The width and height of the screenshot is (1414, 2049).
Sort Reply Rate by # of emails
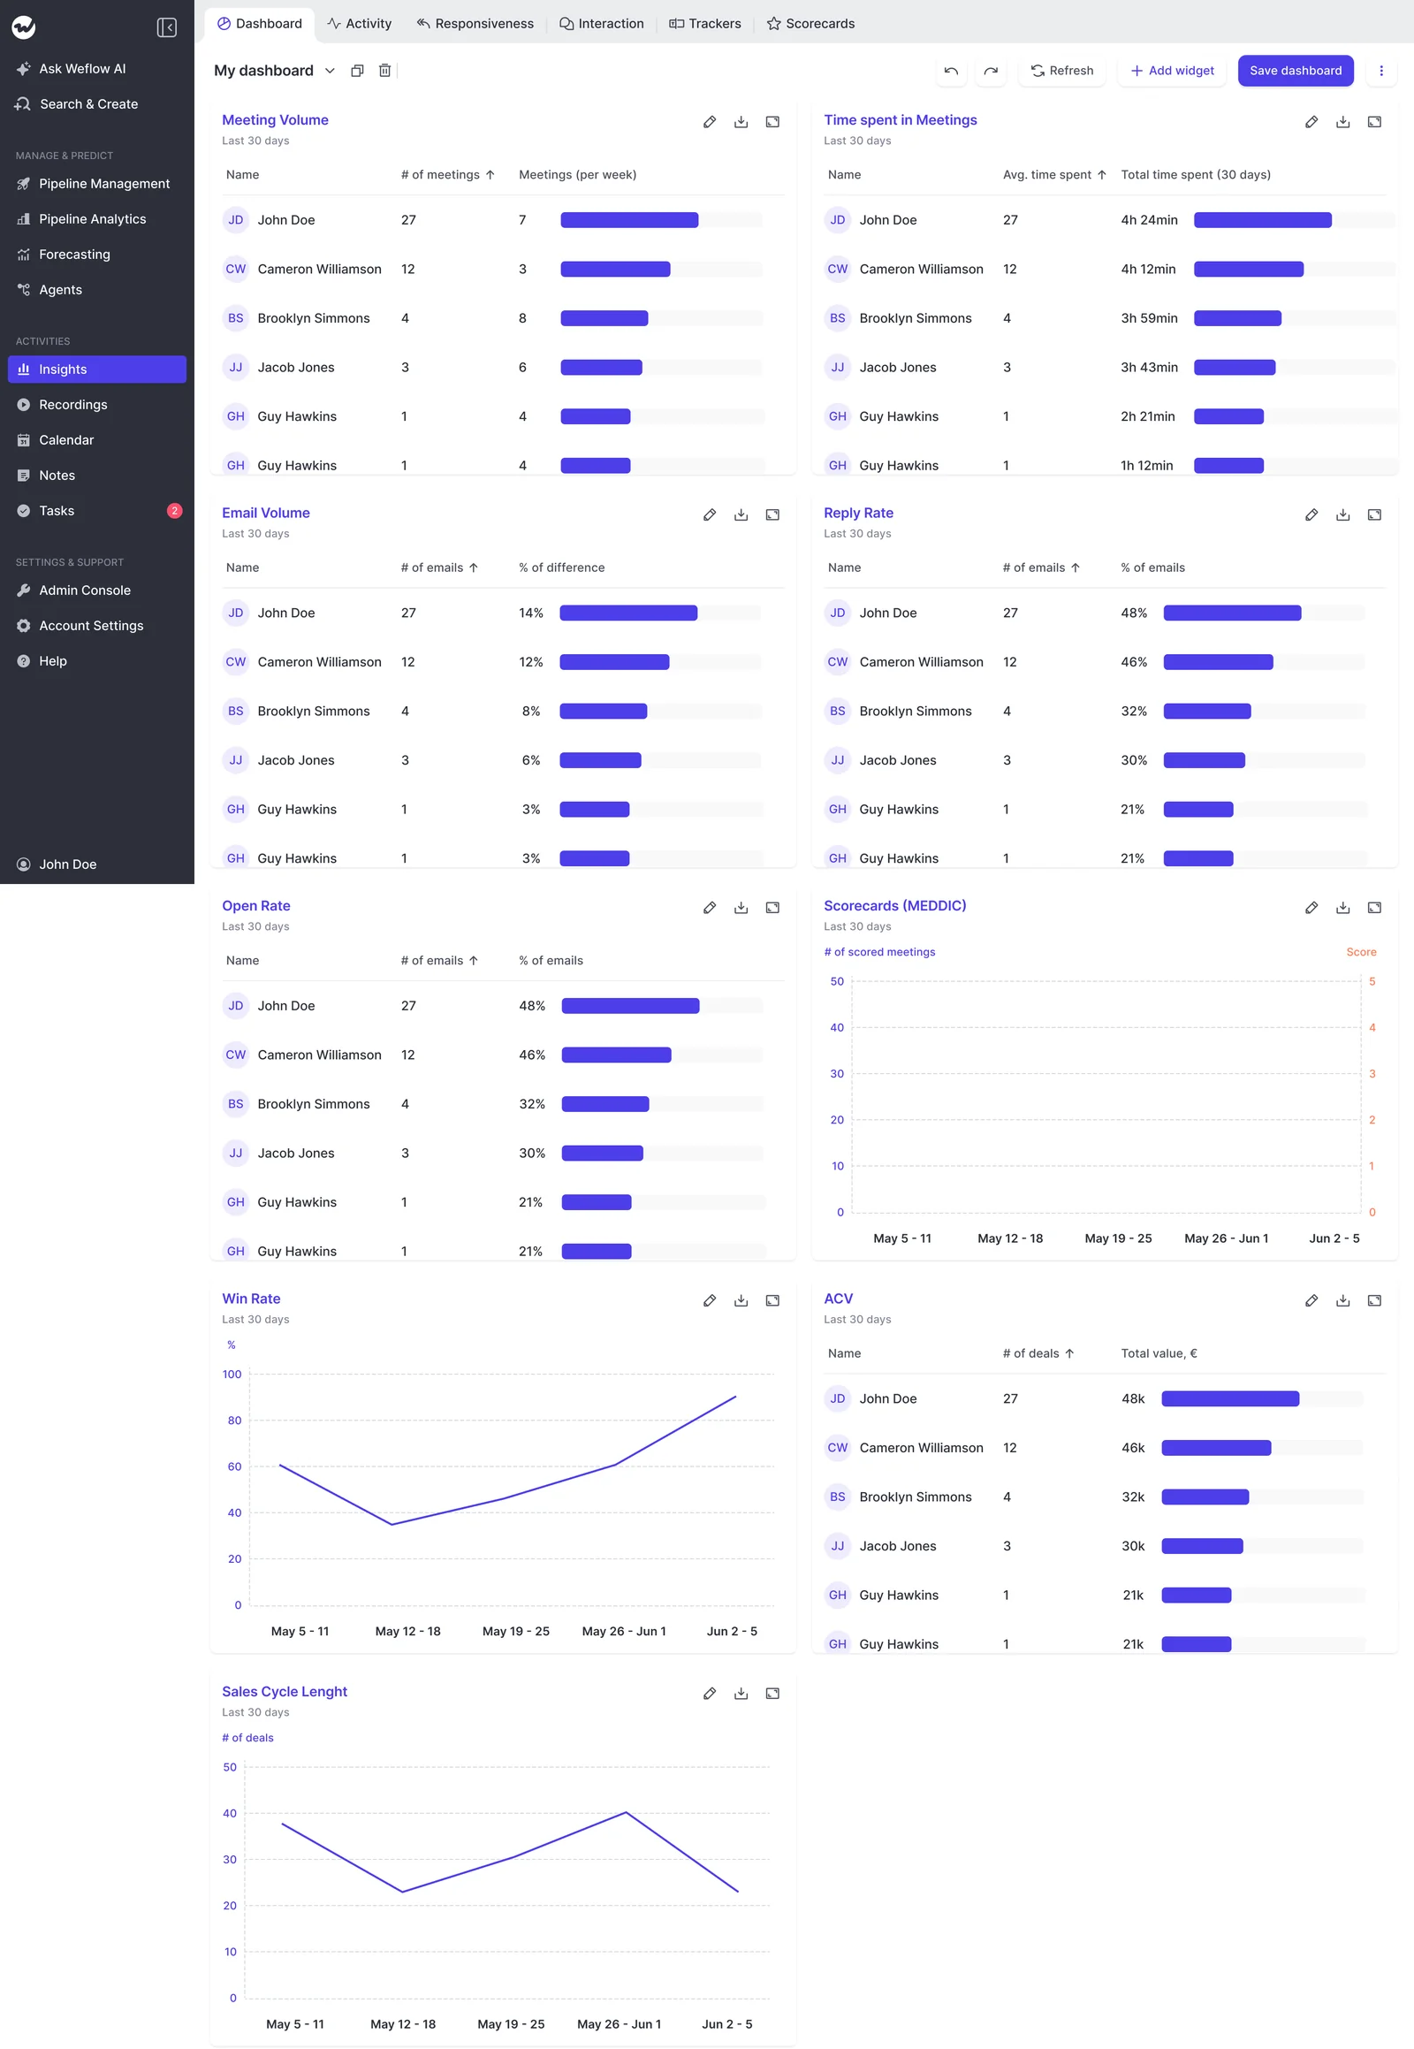1041,567
